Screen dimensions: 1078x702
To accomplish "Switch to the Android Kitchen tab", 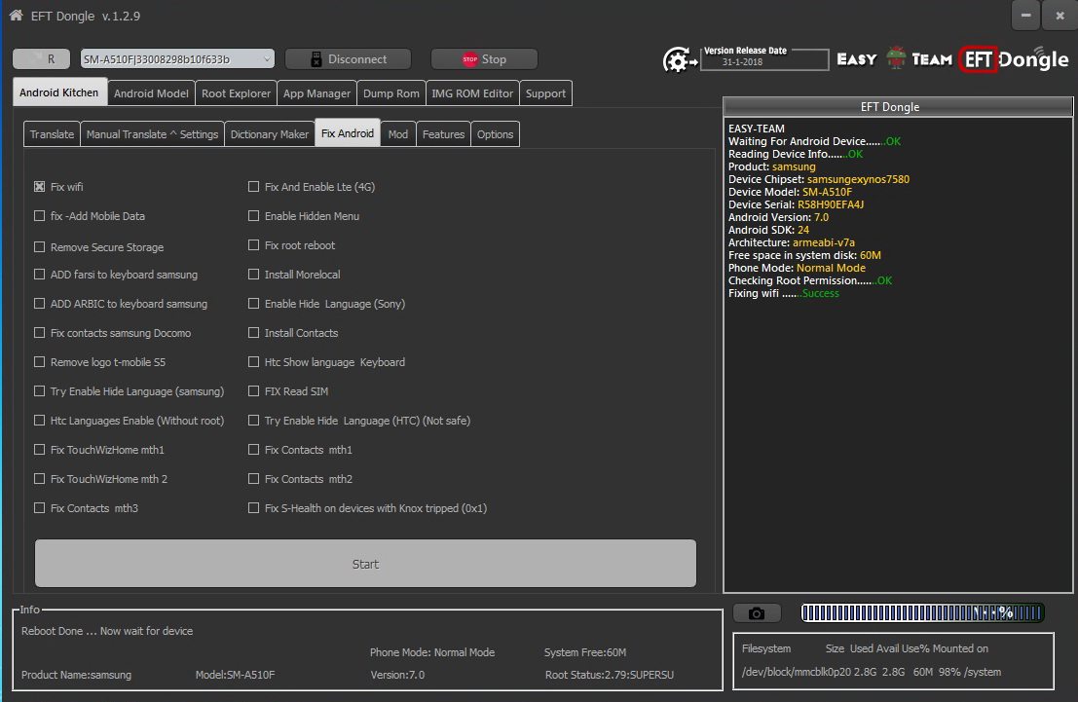I will coord(59,92).
